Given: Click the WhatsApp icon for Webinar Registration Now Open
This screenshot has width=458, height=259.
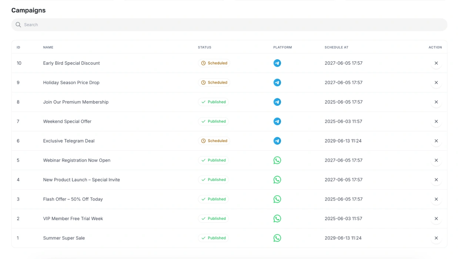Looking at the screenshot, I should tap(277, 160).
